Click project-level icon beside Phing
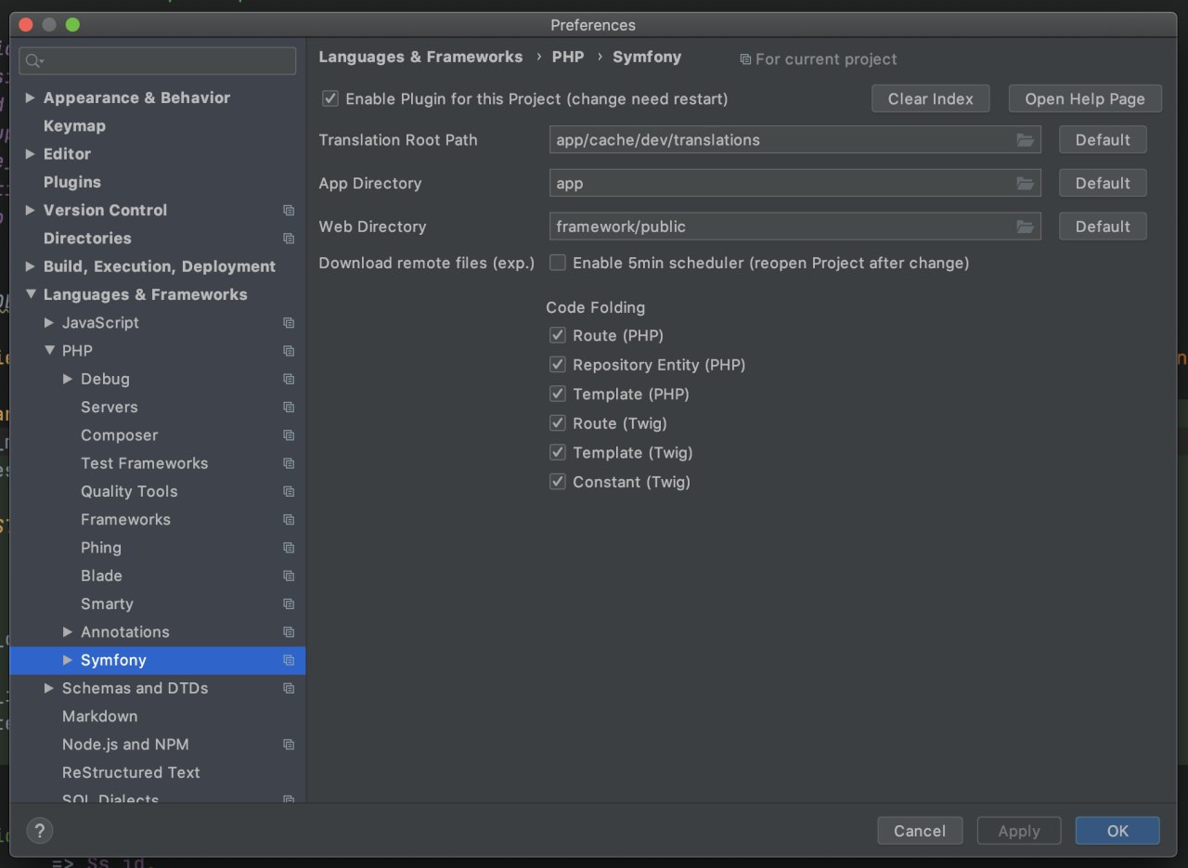The image size is (1188, 868). tap(289, 548)
